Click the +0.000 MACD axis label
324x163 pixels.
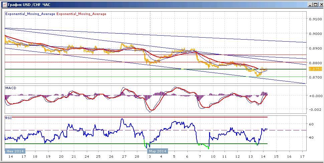coord(315,96)
